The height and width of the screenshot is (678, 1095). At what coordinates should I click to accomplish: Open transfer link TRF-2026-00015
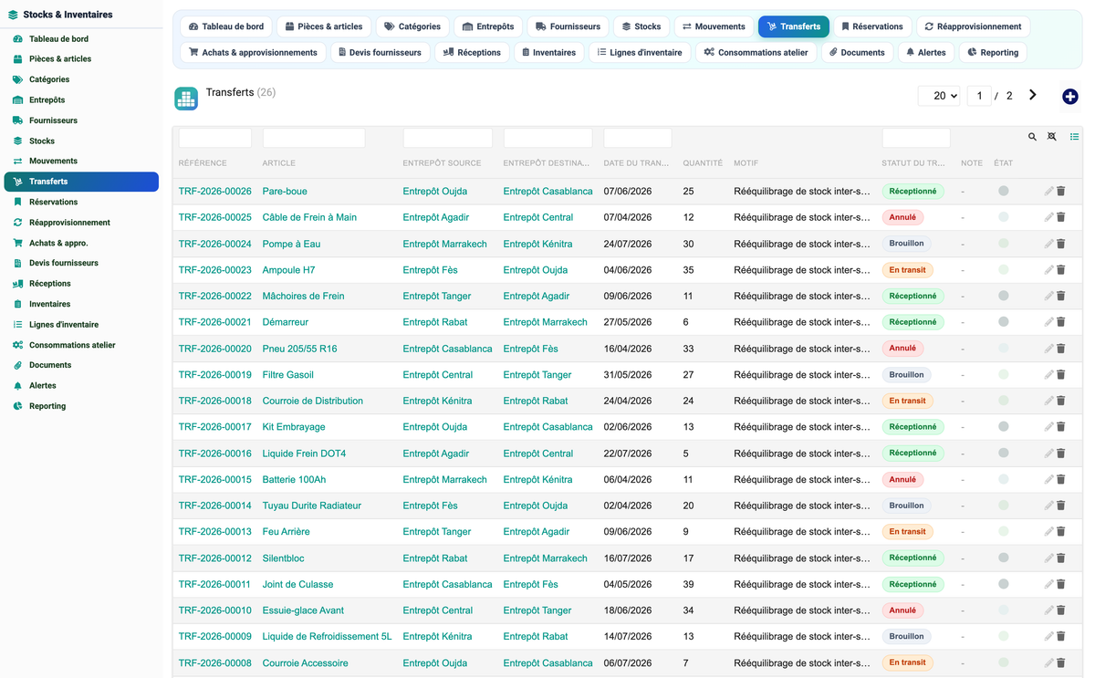214,480
